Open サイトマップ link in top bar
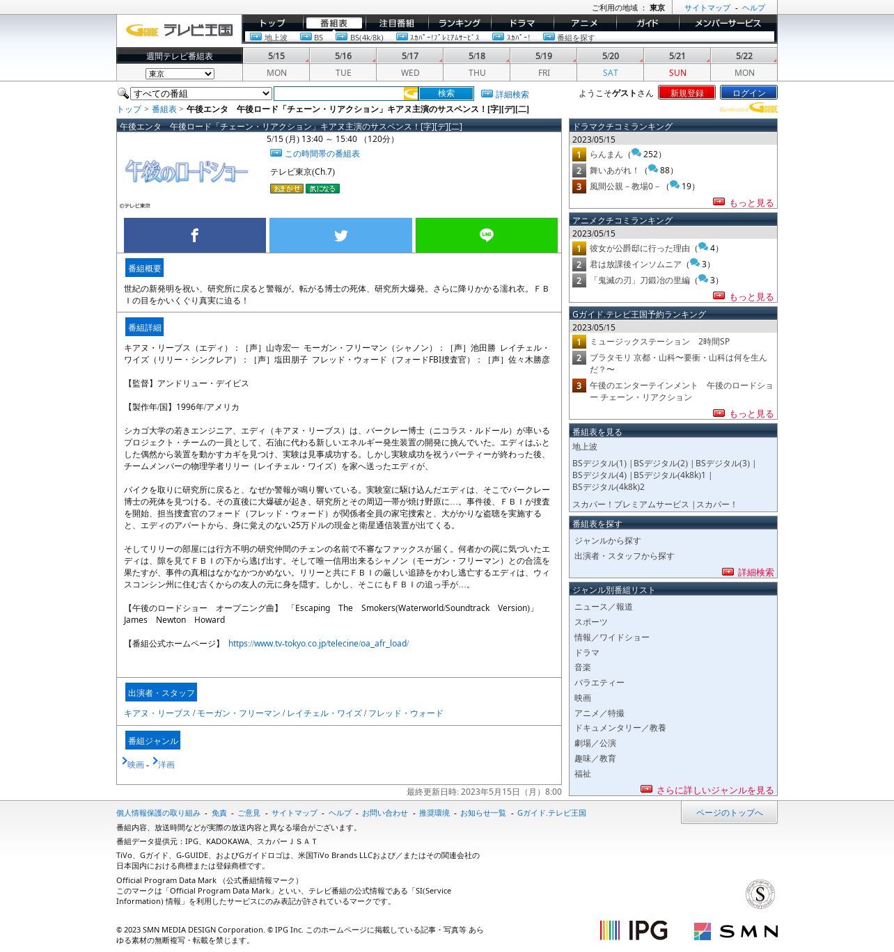Viewport: 894px width, 952px height. [707, 8]
